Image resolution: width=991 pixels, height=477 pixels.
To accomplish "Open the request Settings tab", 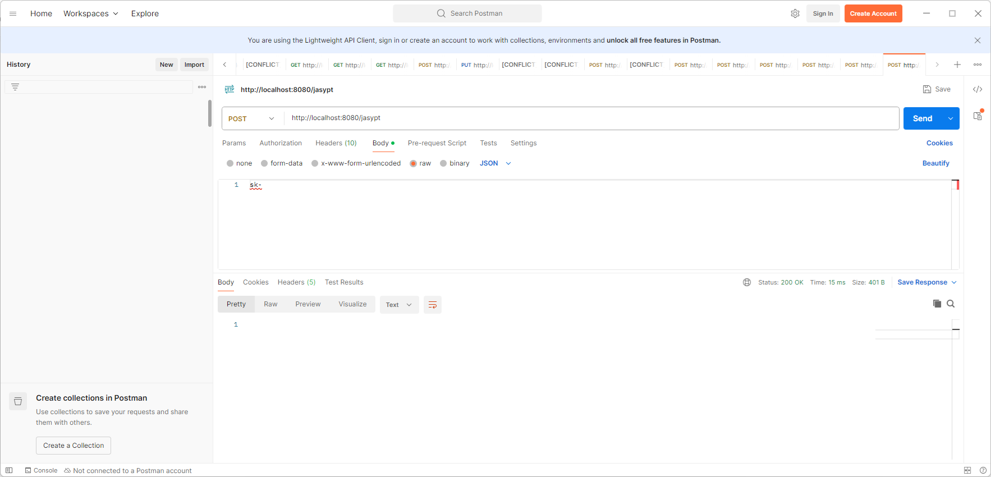I will tap(524, 143).
